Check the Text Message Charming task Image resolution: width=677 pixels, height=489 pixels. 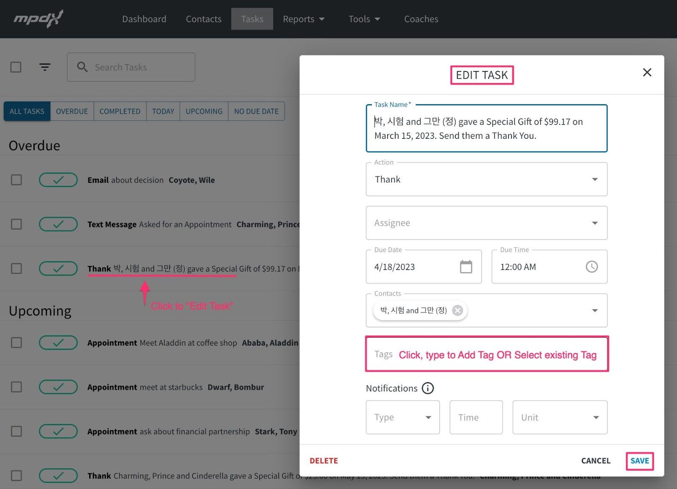16,224
